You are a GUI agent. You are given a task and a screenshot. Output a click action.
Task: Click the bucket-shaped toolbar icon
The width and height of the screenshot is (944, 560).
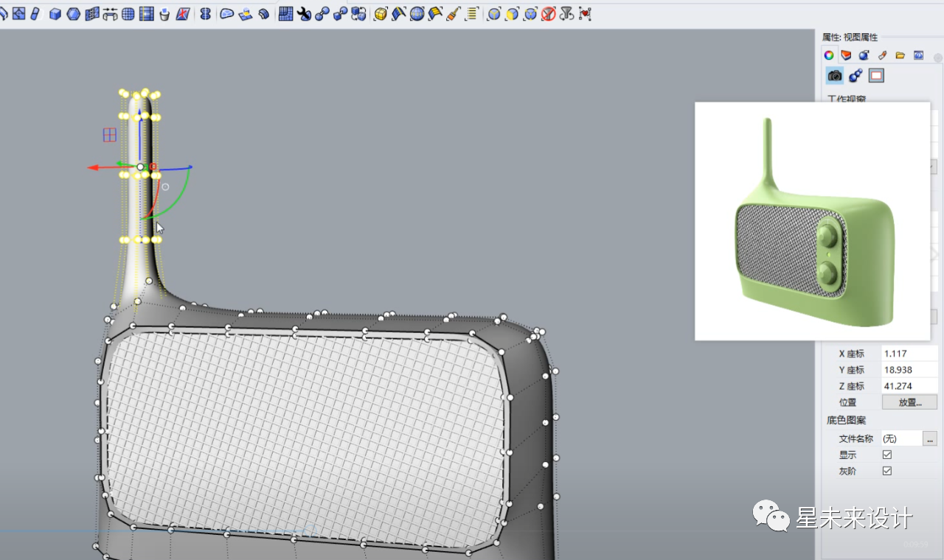pos(164,13)
